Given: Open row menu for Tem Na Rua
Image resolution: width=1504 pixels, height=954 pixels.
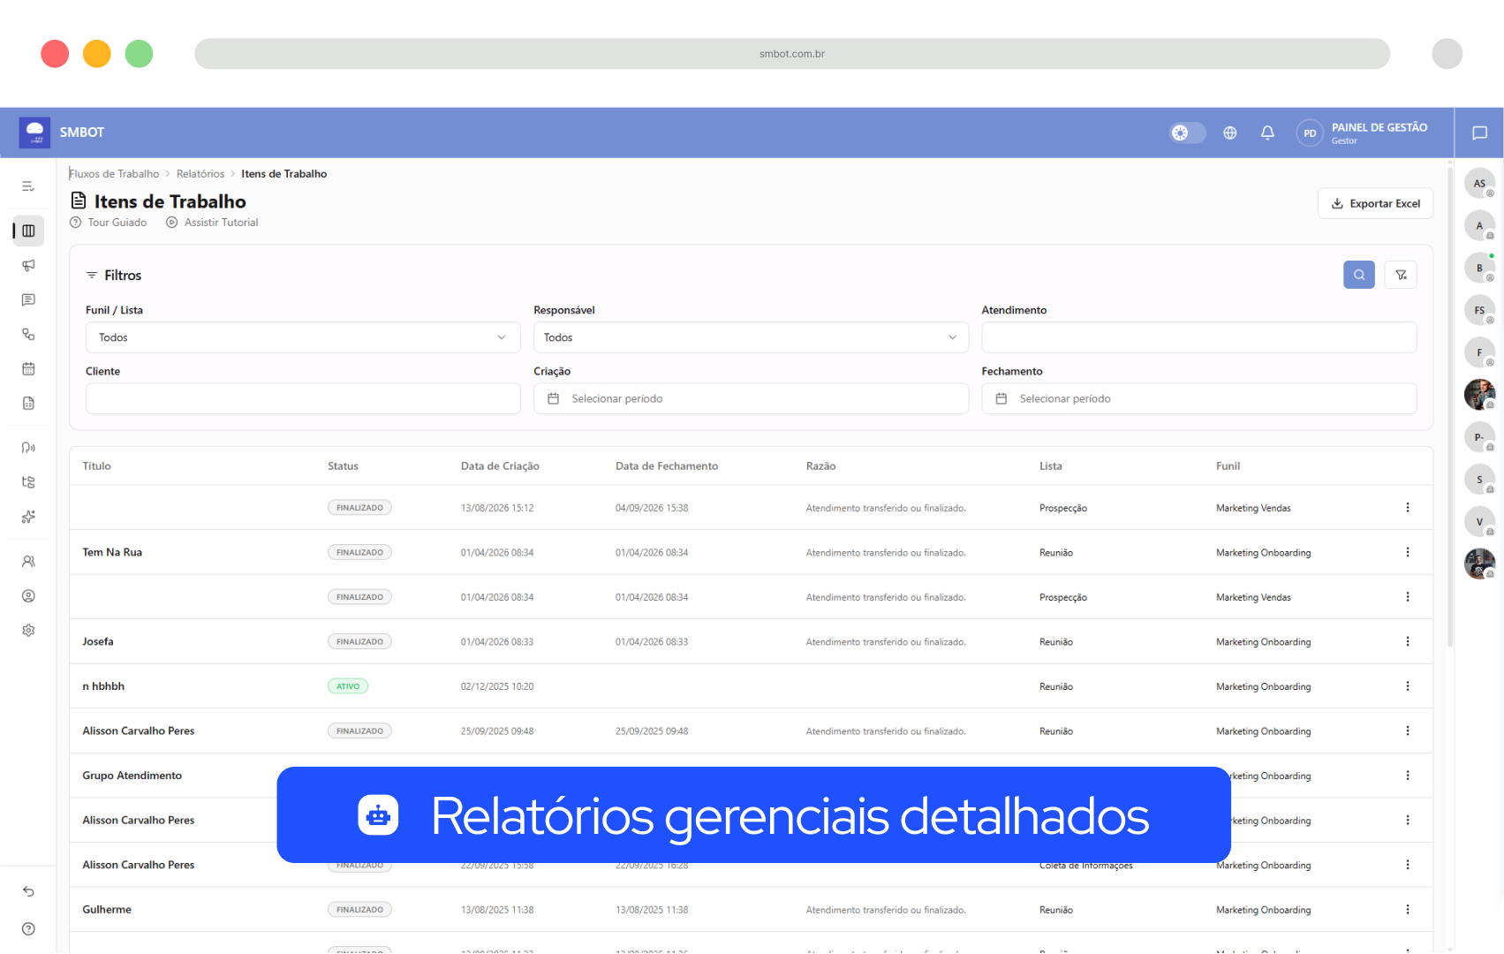Looking at the screenshot, I should 1408,552.
